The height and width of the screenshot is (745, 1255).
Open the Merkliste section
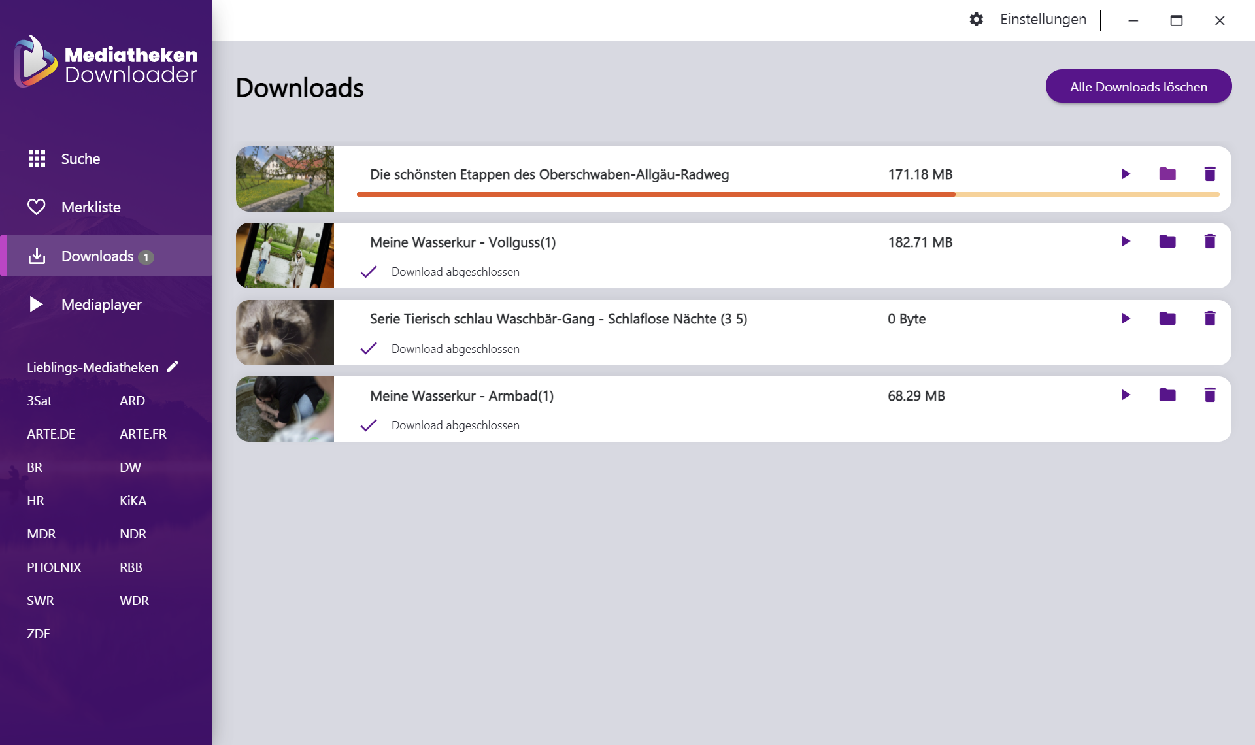pyautogui.click(x=90, y=207)
